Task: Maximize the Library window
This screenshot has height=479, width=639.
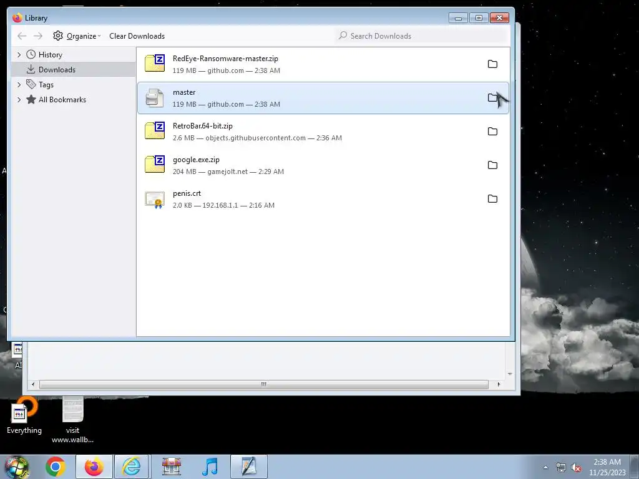Action: (x=479, y=18)
